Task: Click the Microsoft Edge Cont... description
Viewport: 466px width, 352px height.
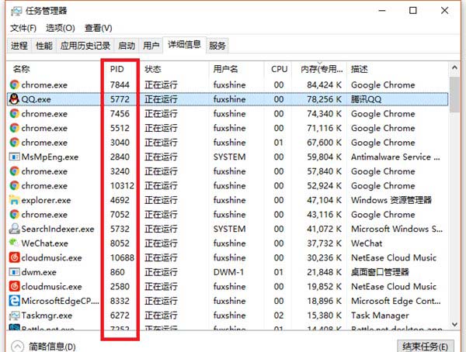Action: [x=396, y=301]
